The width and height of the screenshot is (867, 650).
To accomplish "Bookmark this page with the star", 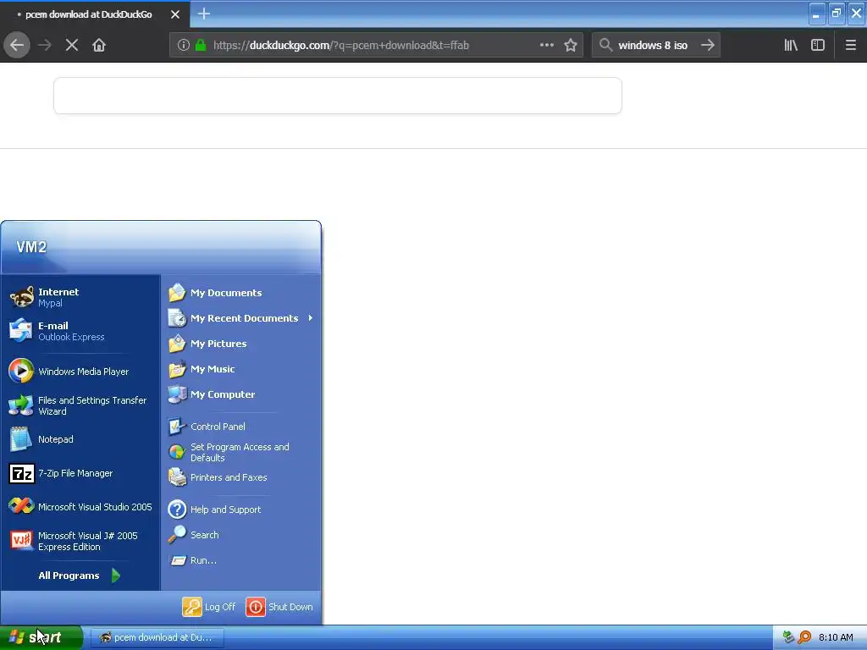I will [571, 46].
